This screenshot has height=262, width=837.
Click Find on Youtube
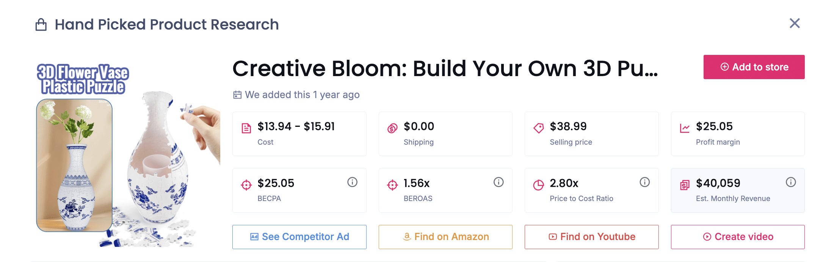point(591,237)
